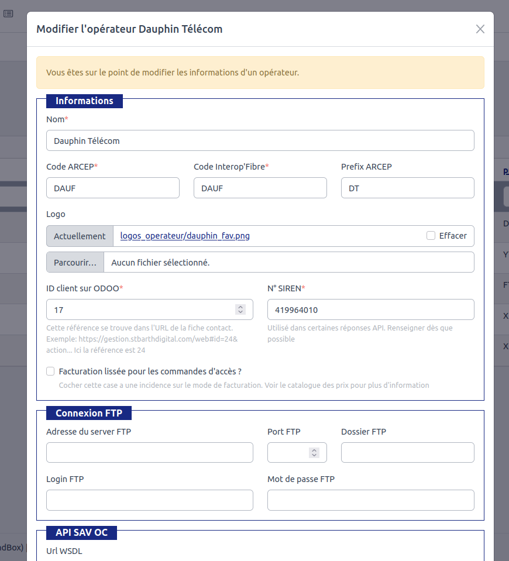Click Port FTP spinner arrows
The height and width of the screenshot is (561, 509).
point(314,453)
